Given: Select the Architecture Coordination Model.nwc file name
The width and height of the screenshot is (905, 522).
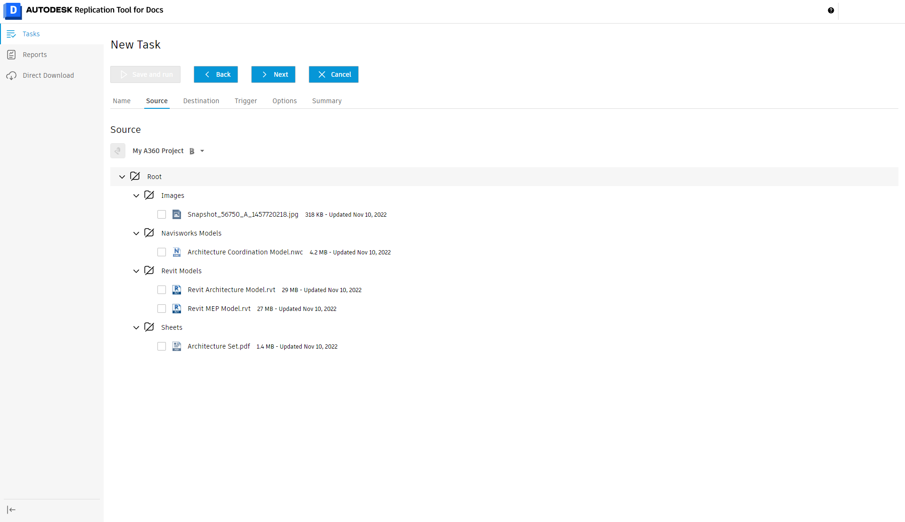Looking at the screenshot, I should tap(245, 252).
